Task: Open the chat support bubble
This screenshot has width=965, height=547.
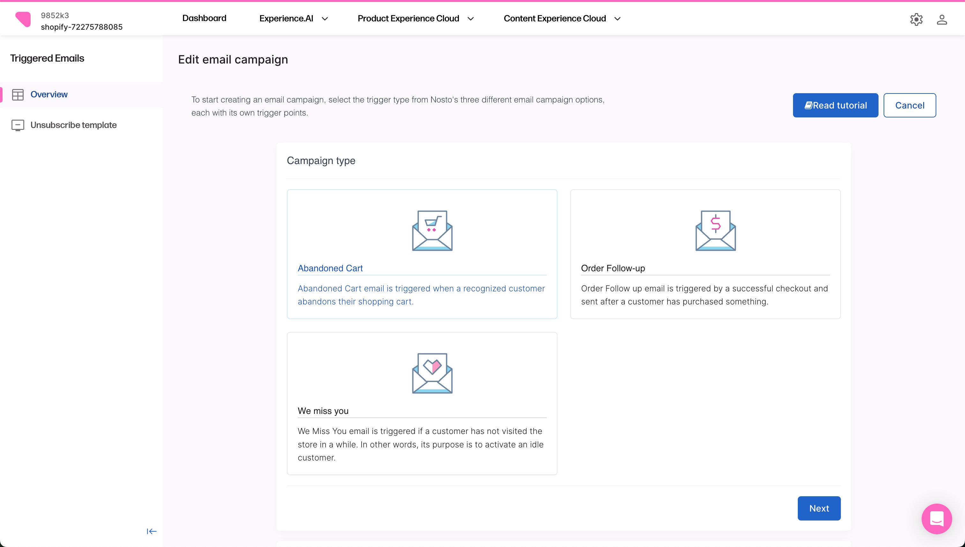Action: click(x=937, y=519)
